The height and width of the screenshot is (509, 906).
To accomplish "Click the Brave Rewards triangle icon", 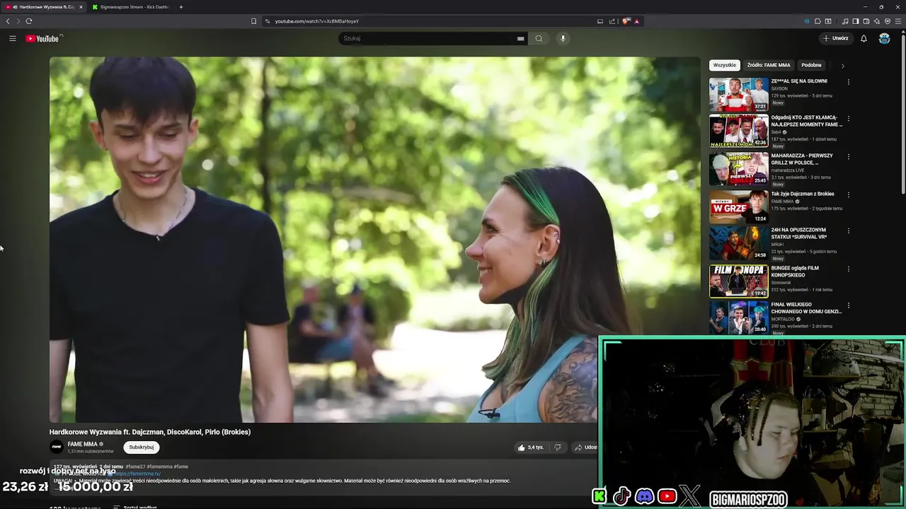I will [x=636, y=21].
